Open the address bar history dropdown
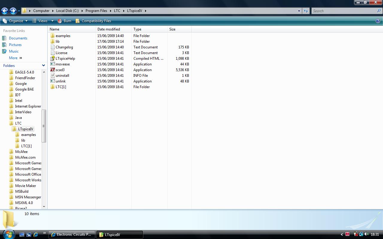The image size is (383, 239). (x=299, y=11)
